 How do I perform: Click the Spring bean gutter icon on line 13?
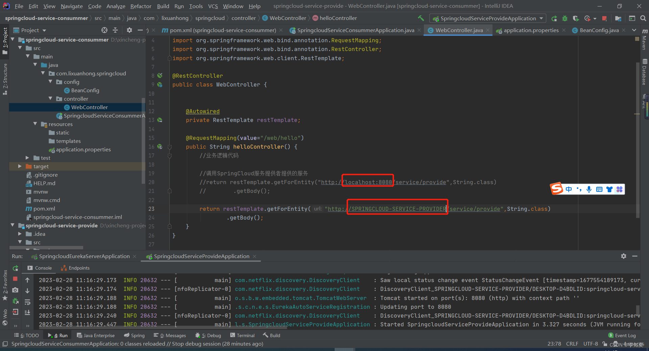pos(160,120)
